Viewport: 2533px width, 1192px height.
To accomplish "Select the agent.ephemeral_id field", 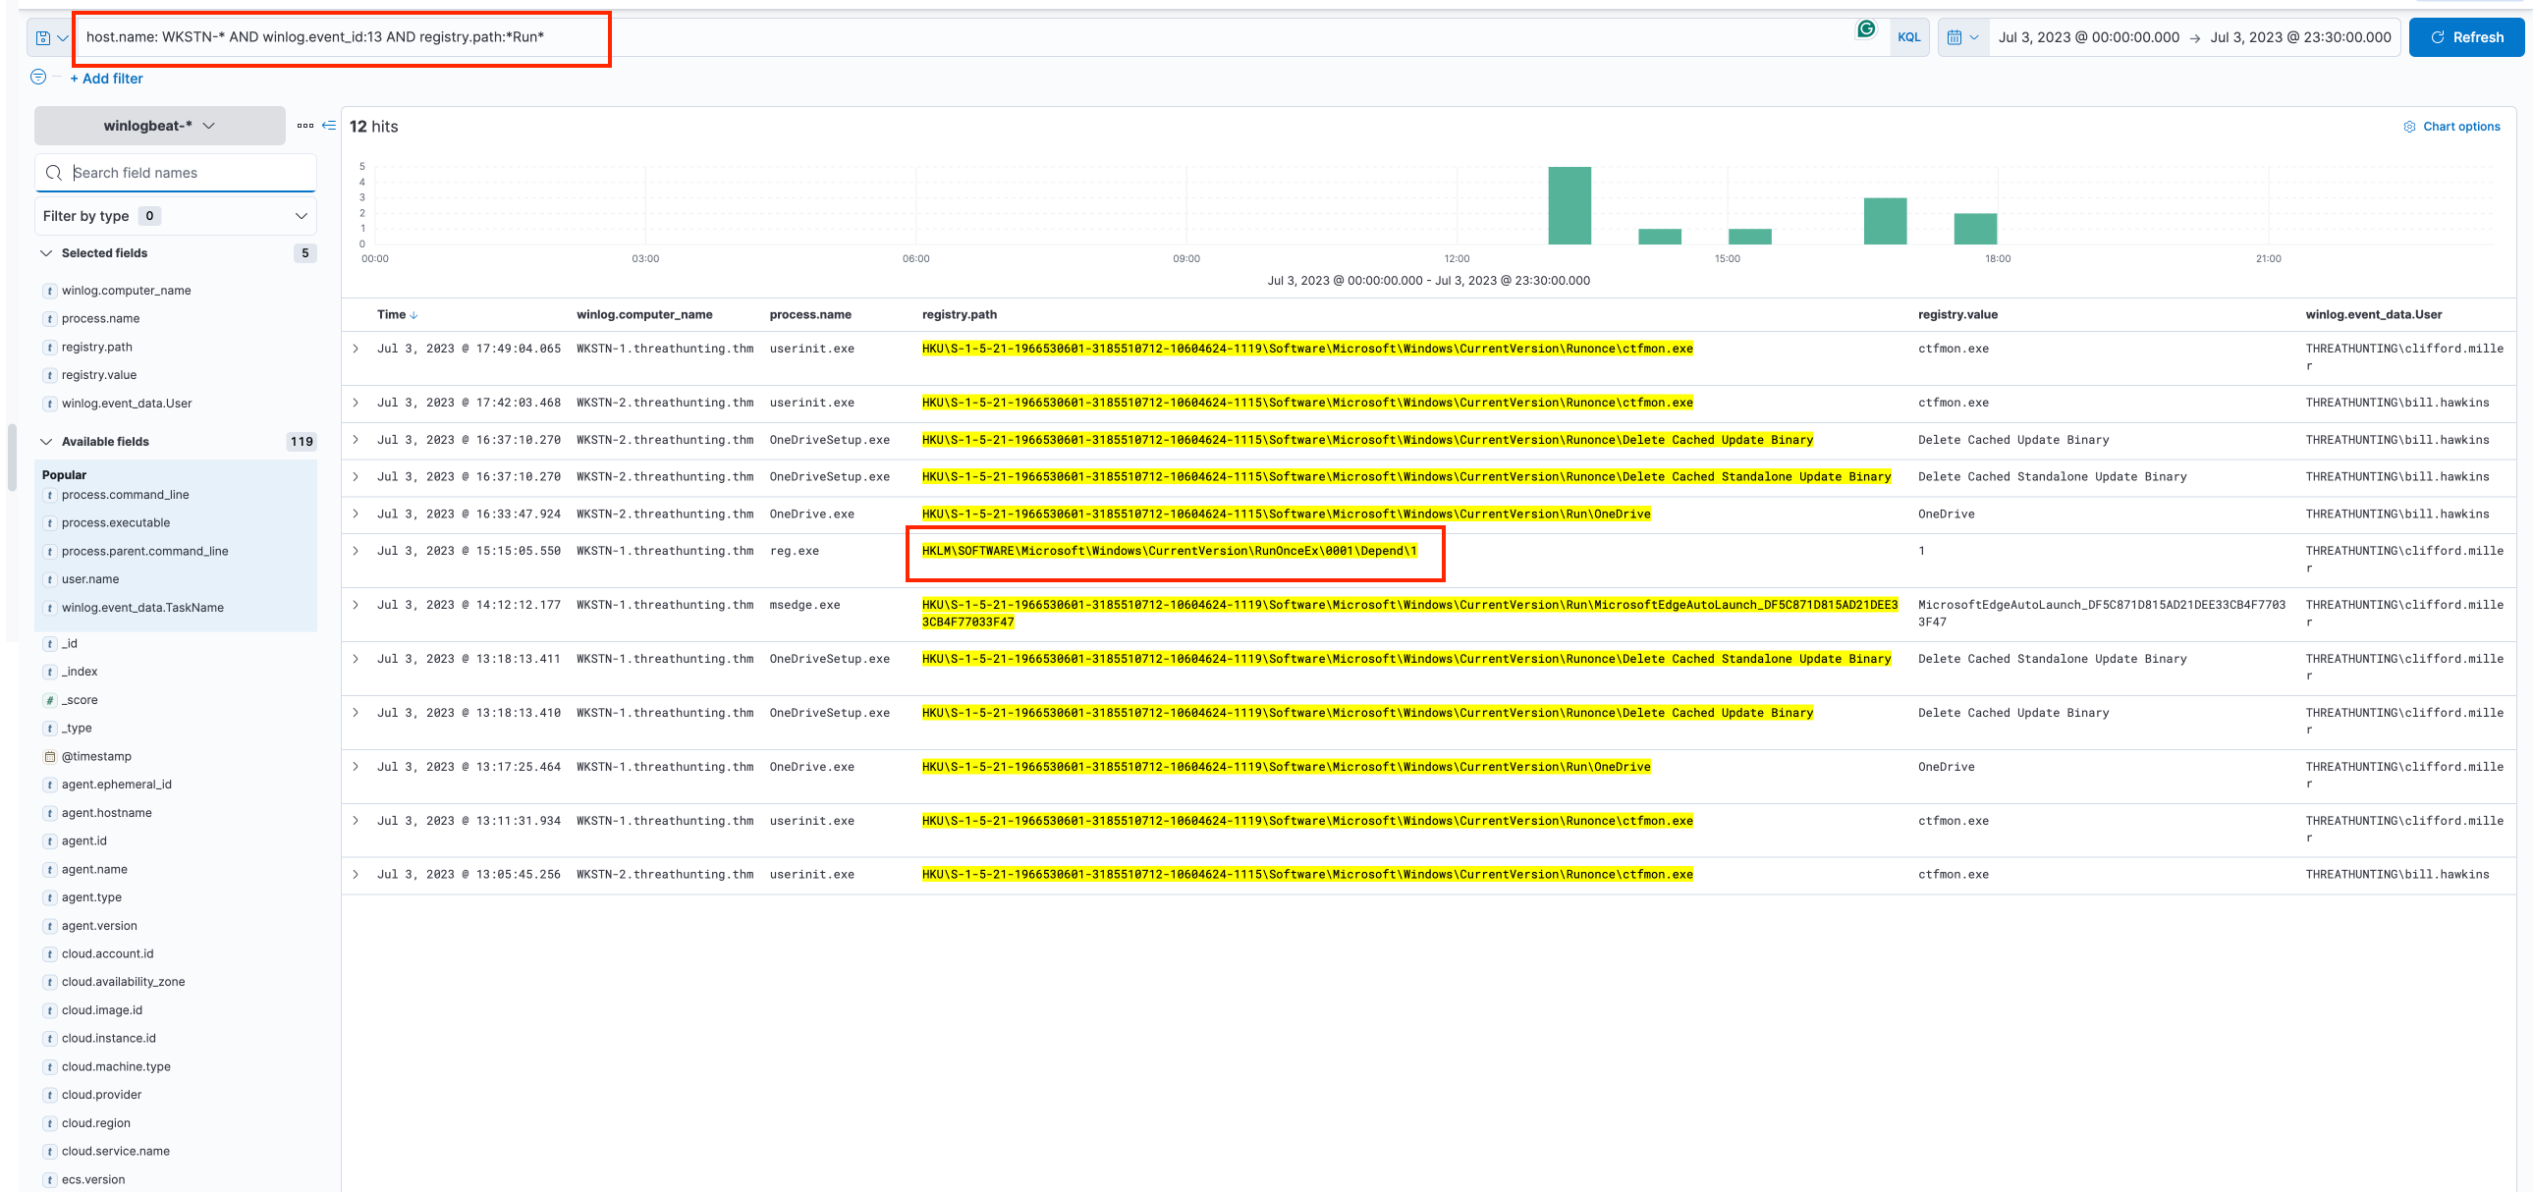I will click(x=116, y=786).
